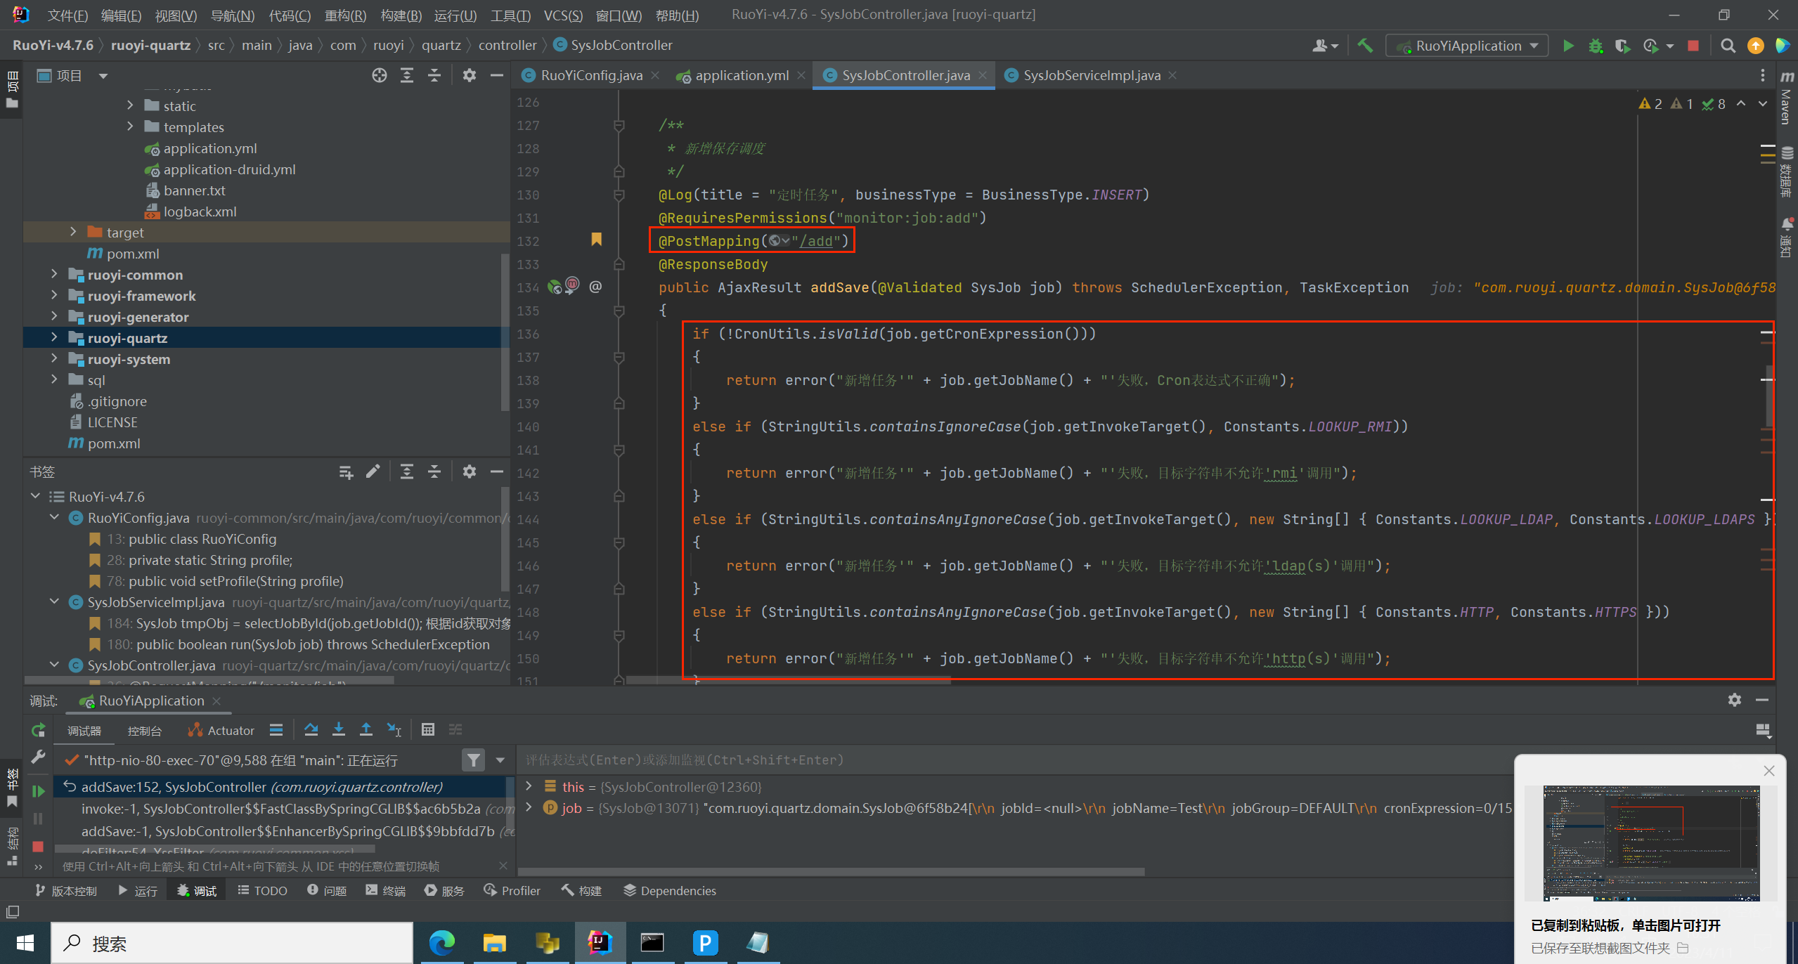This screenshot has width=1798, height=964.
Task: Click the Step Over icon in debugger
Action: [x=311, y=730]
